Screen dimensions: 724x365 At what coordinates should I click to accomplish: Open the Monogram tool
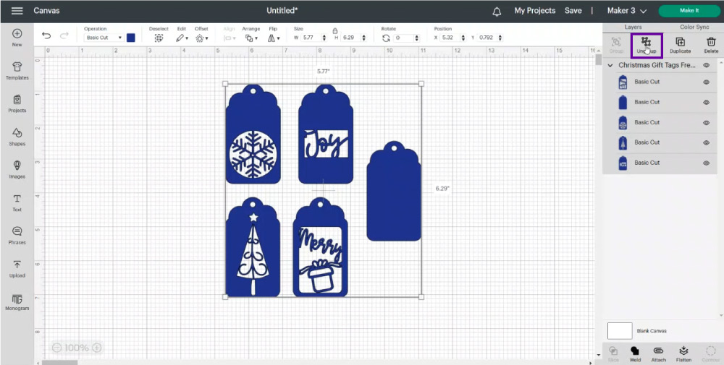[x=17, y=302]
